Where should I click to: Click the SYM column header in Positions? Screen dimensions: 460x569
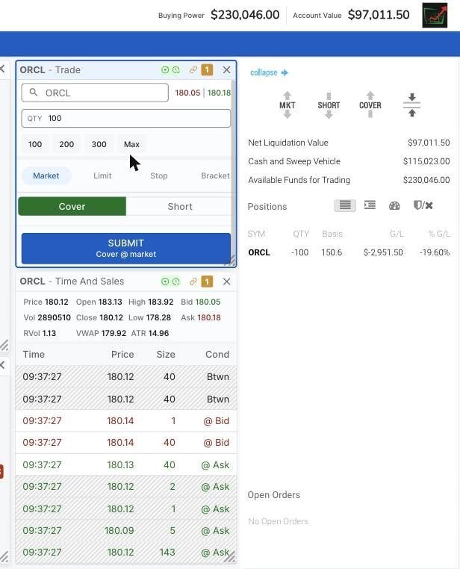[256, 234]
